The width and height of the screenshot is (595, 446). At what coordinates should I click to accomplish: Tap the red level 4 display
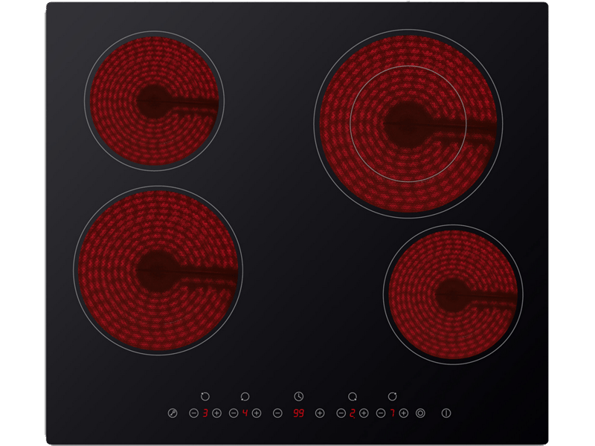[245, 413]
